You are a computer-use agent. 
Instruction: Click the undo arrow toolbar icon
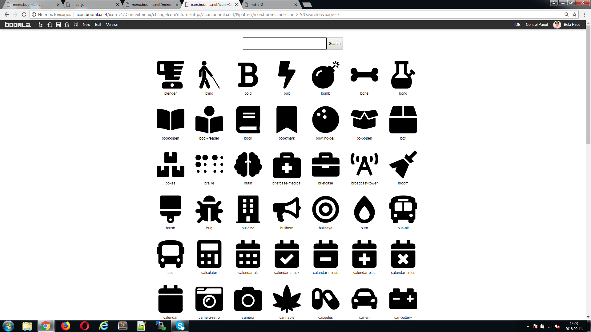(49, 25)
